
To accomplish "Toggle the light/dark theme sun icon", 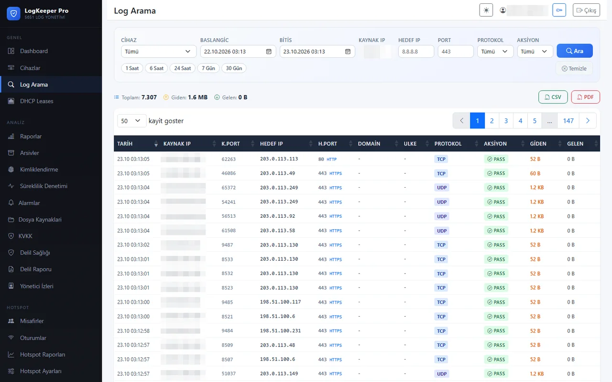I will point(486,10).
